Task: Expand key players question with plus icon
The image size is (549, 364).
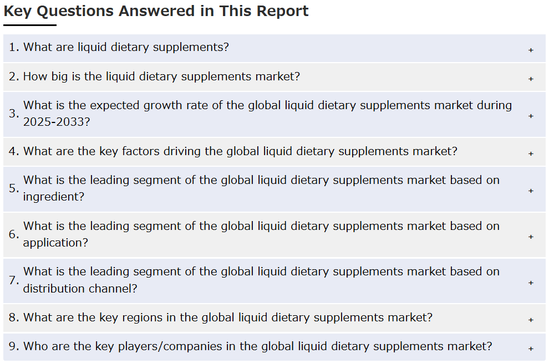Action: pyautogui.click(x=531, y=349)
